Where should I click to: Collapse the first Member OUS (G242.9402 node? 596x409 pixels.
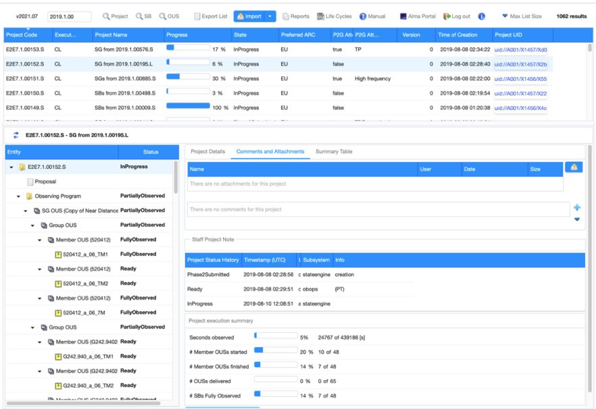coord(39,342)
